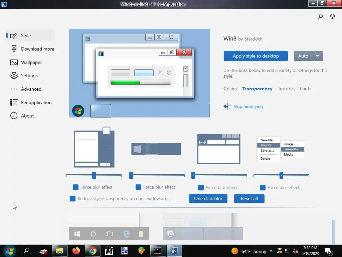This screenshot has height=257, width=342.
Task: Click the One click blur button
Action: pyautogui.click(x=208, y=198)
